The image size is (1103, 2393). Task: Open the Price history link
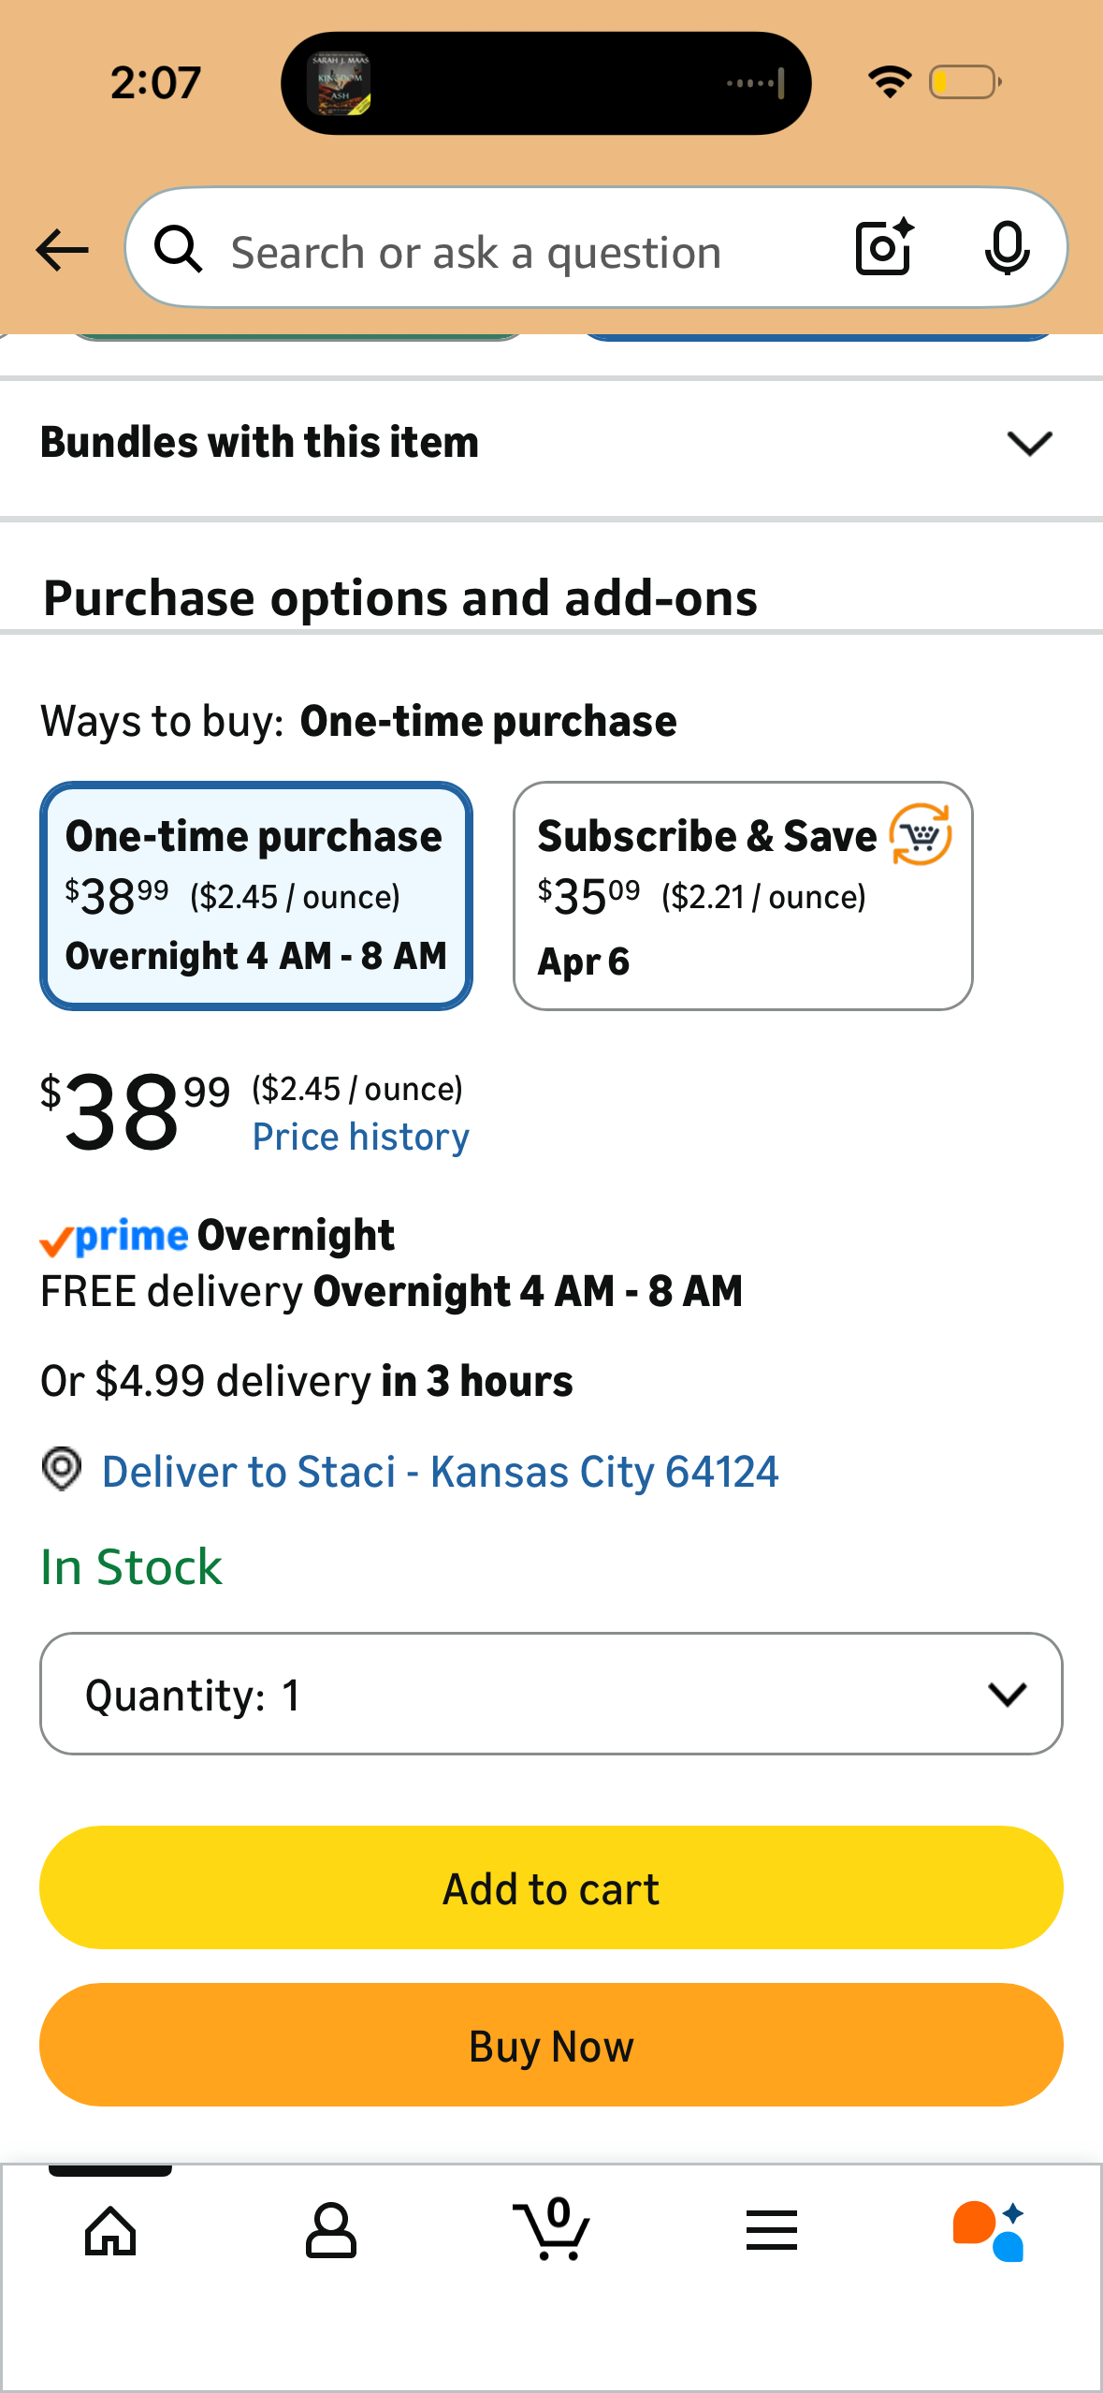tap(361, 1137)
